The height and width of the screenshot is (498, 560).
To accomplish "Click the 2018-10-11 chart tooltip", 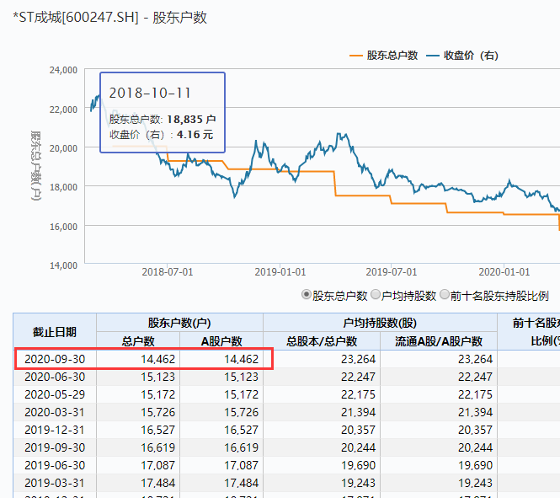I will 163,113.
